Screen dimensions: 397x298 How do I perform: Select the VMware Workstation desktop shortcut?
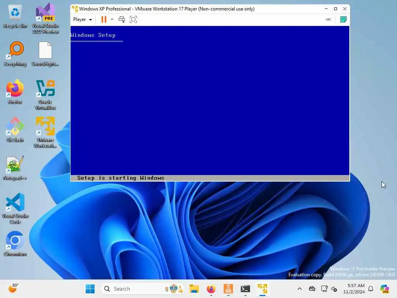[45, 132]
